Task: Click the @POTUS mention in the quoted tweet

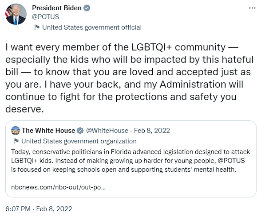Action: (231, 161)
